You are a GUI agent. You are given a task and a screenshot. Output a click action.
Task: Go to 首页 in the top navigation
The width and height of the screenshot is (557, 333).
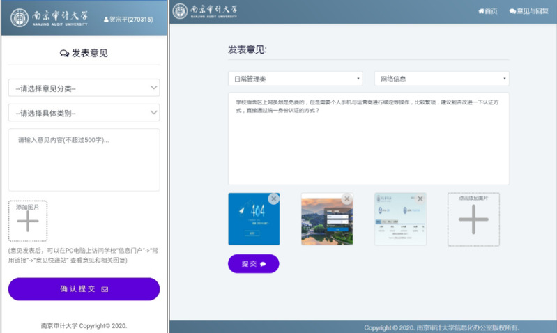487,11
